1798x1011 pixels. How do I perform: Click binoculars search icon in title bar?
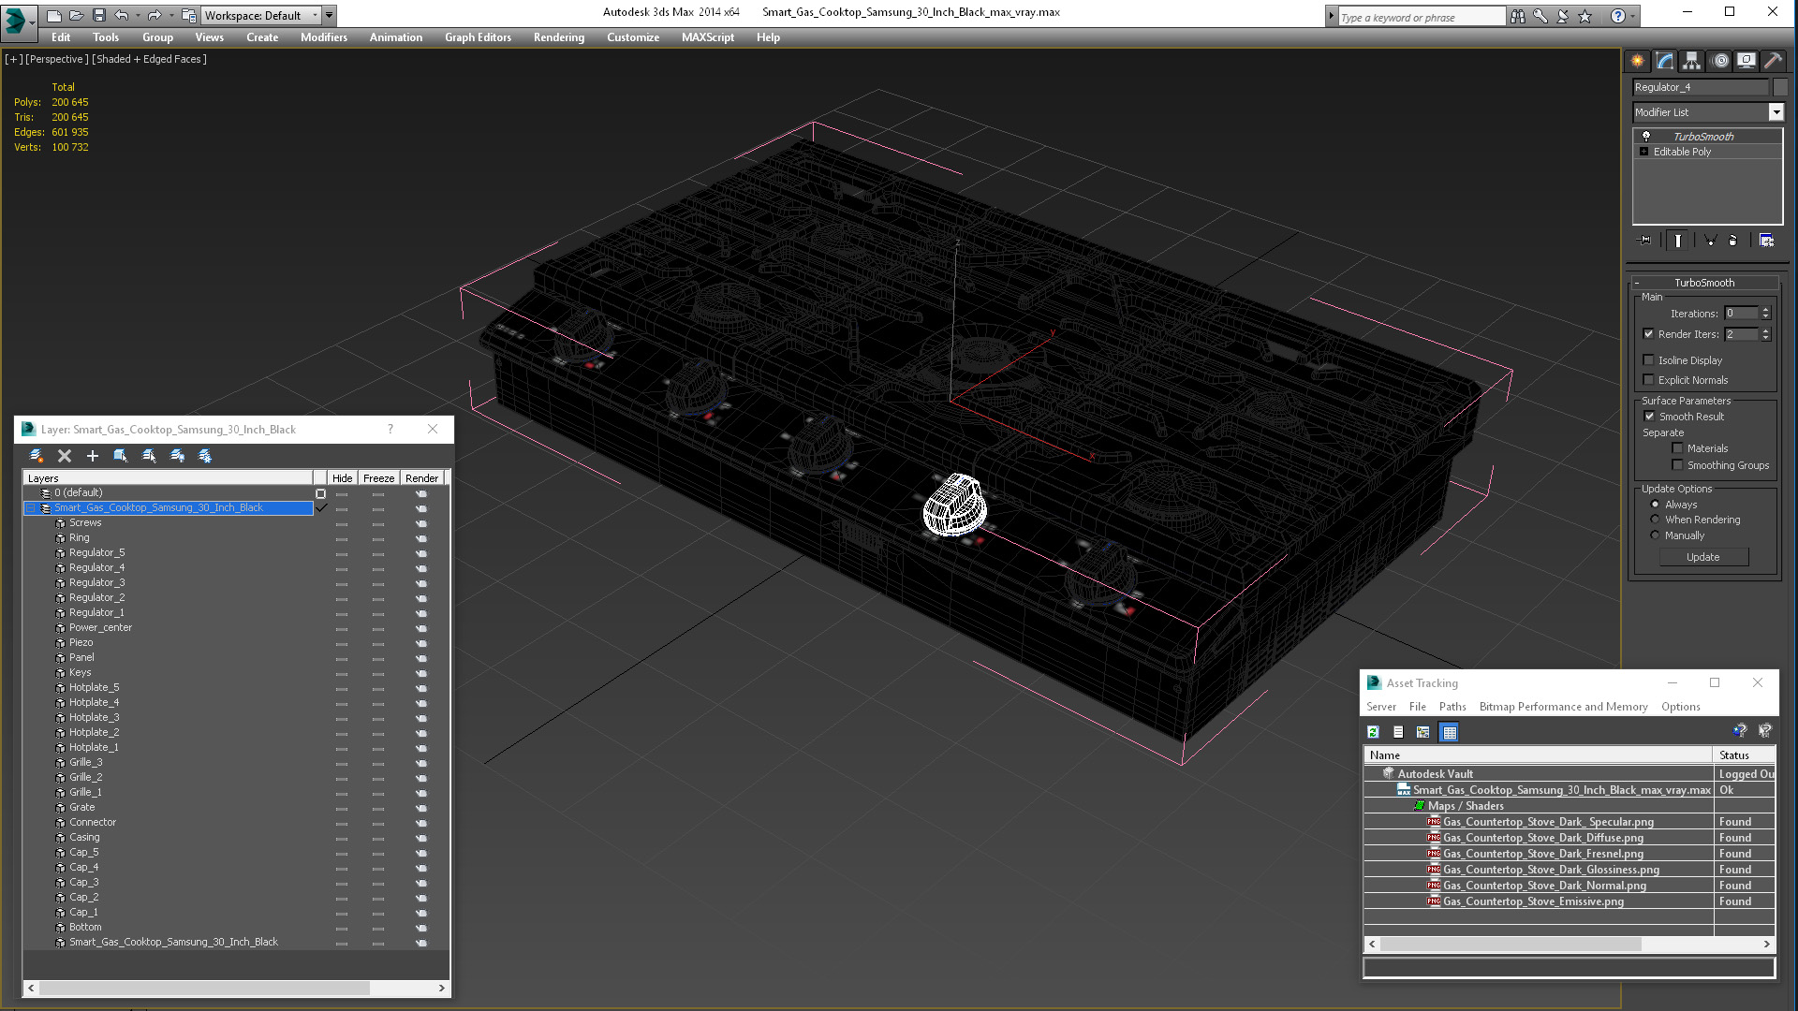1517,16
